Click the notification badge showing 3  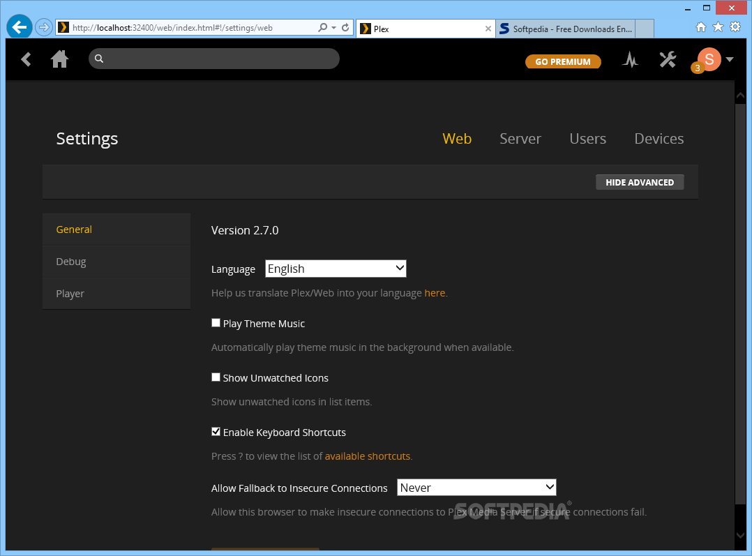point(698,68)
